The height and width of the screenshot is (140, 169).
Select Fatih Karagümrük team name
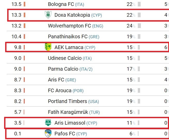tap(68, 112)
